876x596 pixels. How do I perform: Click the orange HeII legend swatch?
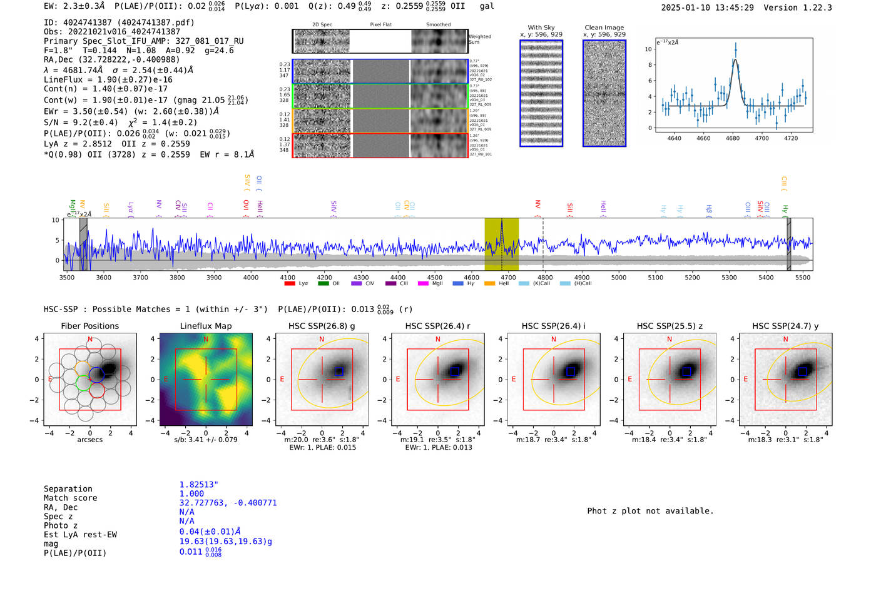point(489,283)
